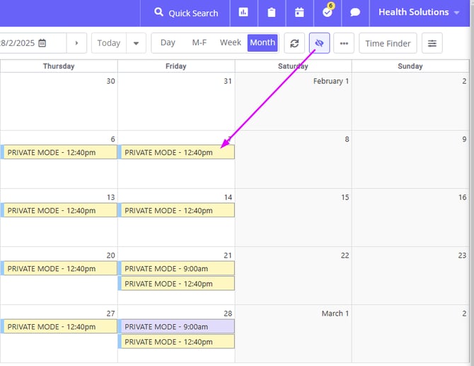Open the chat messages icon
The width and height of the screenshot is (474, 366).
[x=355, y=13]
